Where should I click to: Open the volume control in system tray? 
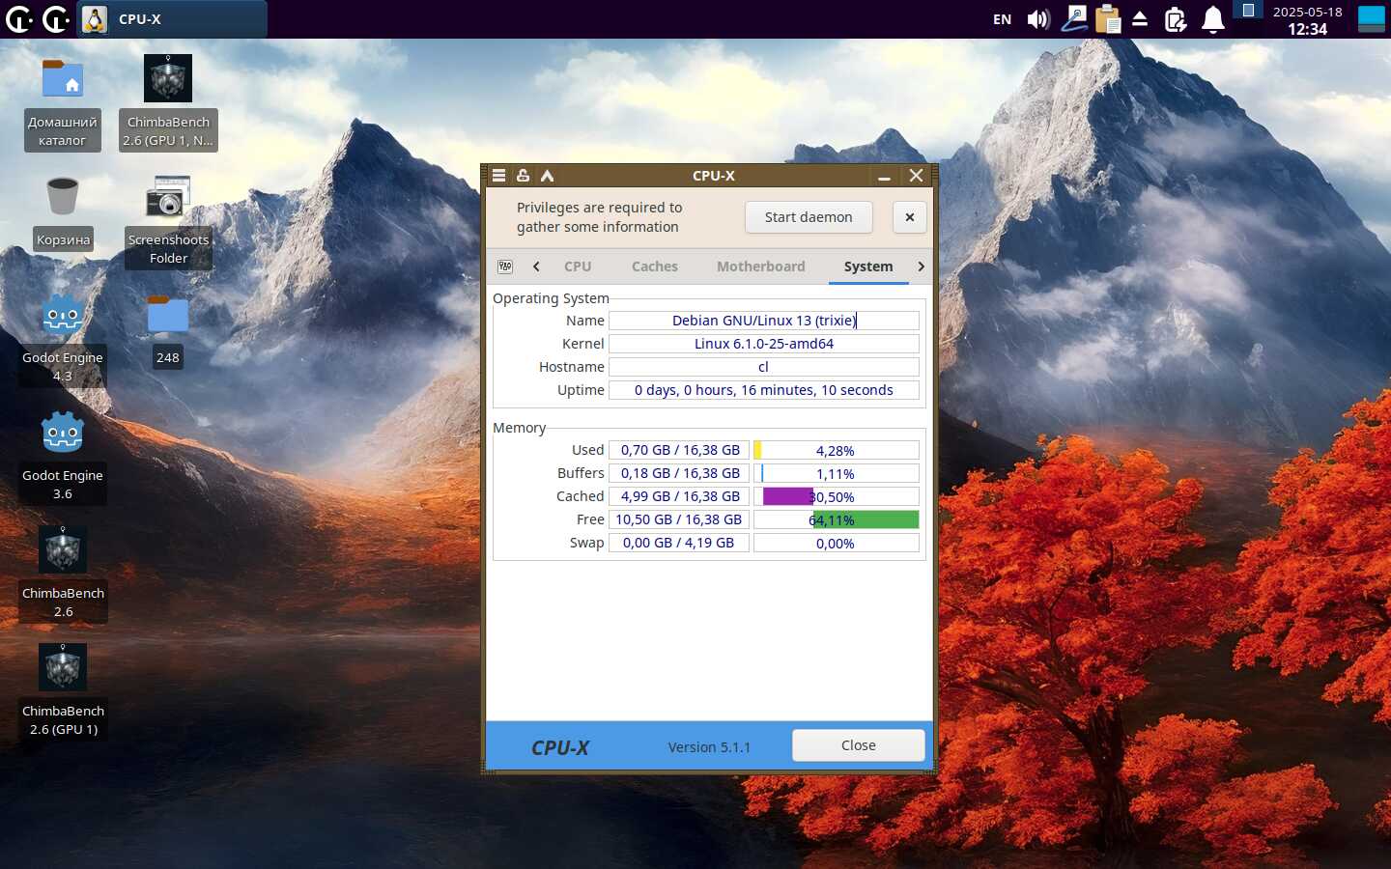pos(1038,19)
